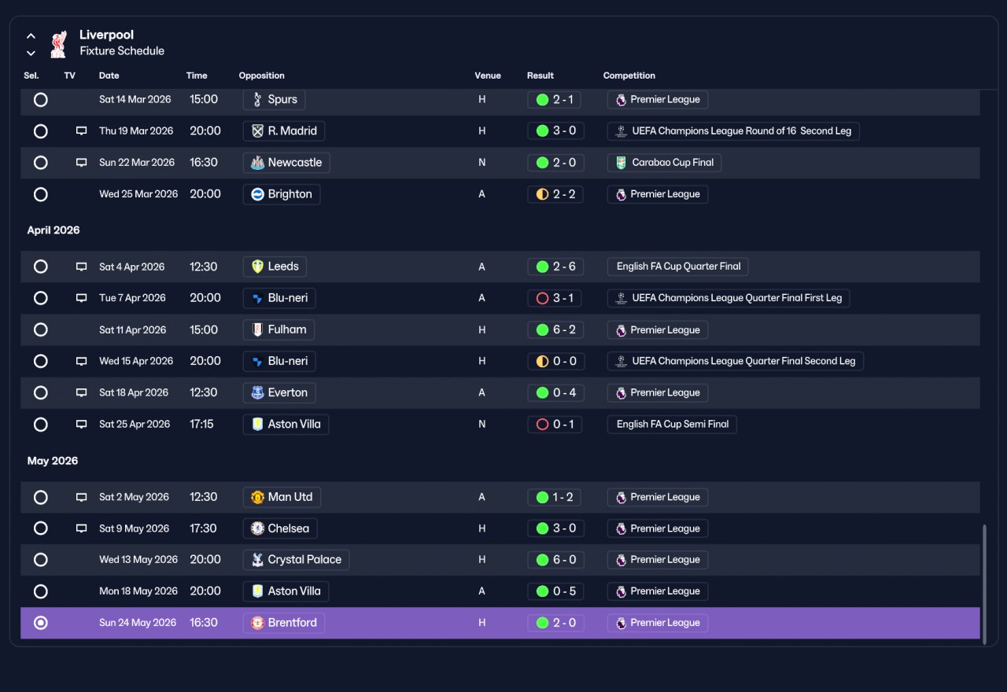
Task: Click the down chevron beside Liverpool
Action: point(31,53)
